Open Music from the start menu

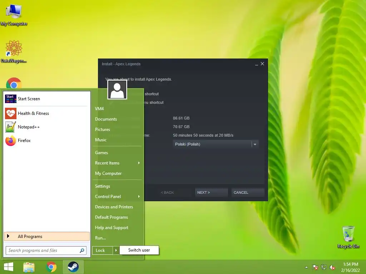click(100, 140)
